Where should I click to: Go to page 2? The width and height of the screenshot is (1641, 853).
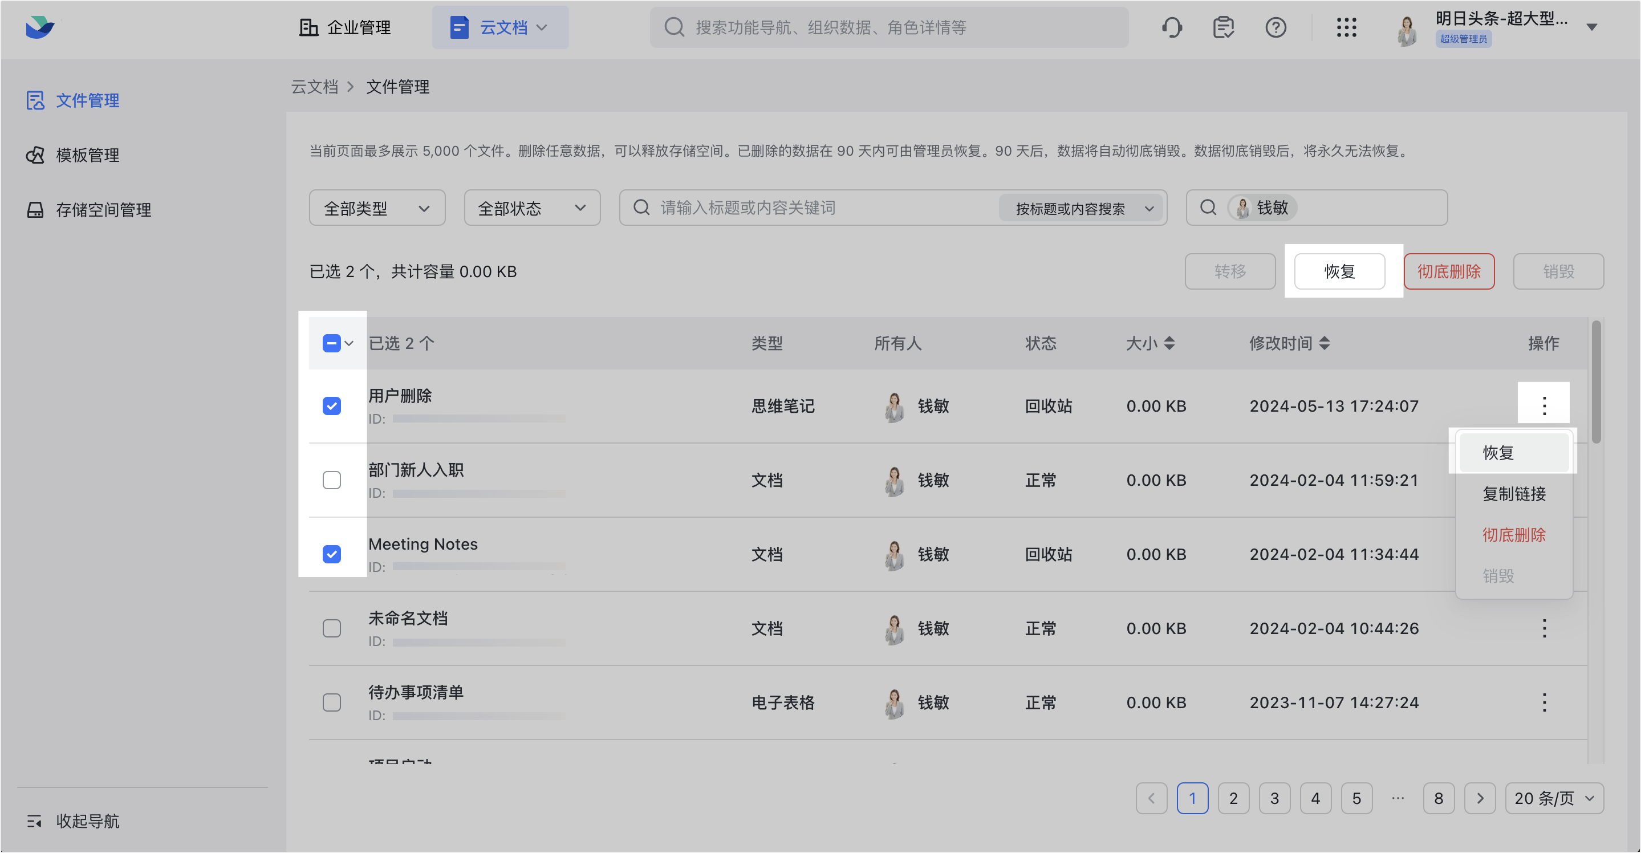pyautogui.click(x=1233, y=798)
